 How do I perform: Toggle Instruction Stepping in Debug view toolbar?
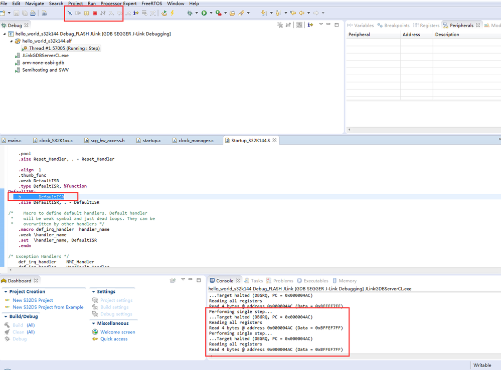click(310, 25)
